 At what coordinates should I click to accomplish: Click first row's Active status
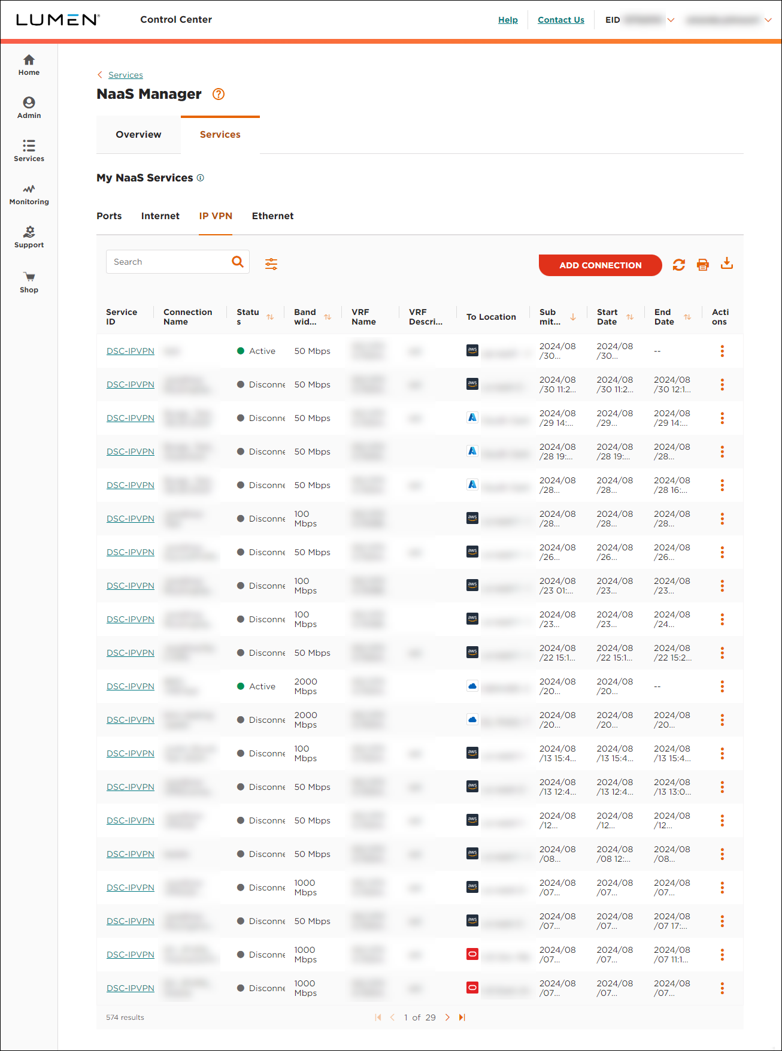pos(256,351)
